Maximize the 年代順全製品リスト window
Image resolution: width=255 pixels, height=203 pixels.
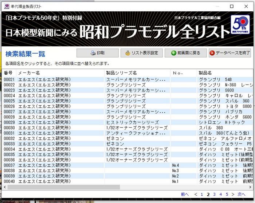232,6
